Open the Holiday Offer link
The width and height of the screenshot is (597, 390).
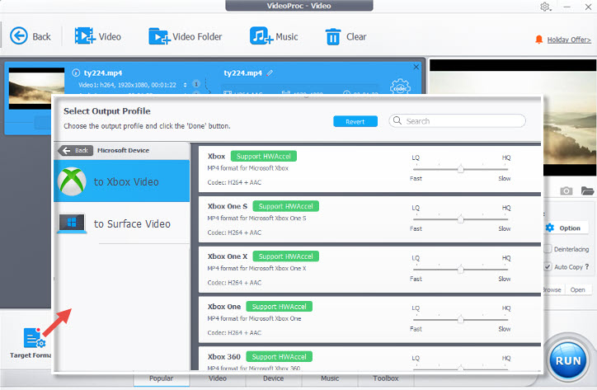click(569, 40)
